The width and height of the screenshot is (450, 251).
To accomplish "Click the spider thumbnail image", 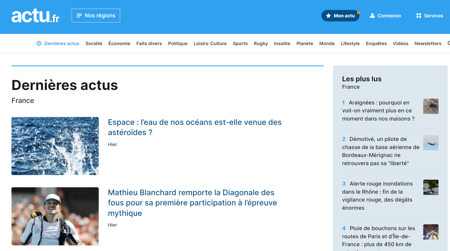I will (x=431, y=106).
